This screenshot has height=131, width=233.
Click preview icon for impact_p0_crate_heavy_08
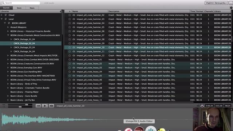coord(74,88)
